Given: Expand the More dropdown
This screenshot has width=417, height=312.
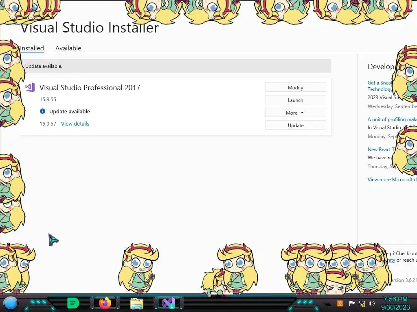Looking at the screenshot, I should (x=296, y=113).
